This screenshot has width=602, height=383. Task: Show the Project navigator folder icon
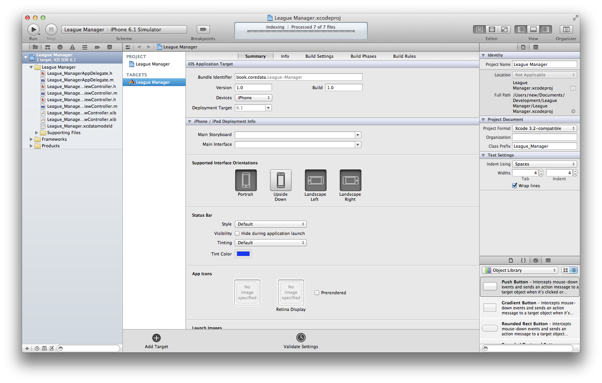click(x=35, y=47)
